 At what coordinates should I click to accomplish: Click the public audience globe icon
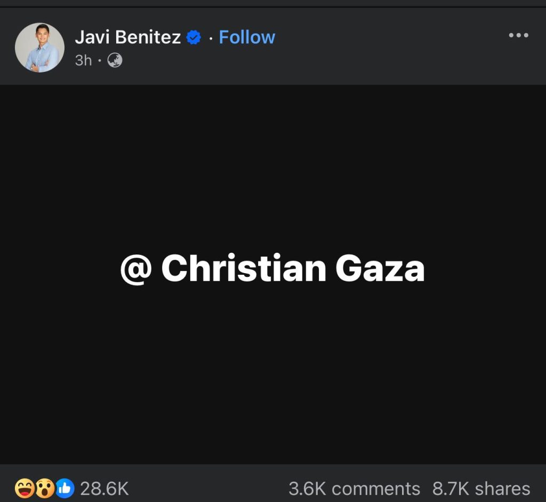(115, 60)
